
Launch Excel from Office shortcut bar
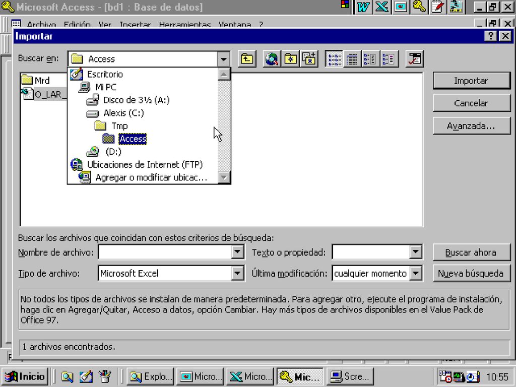[x=382, y=7]
